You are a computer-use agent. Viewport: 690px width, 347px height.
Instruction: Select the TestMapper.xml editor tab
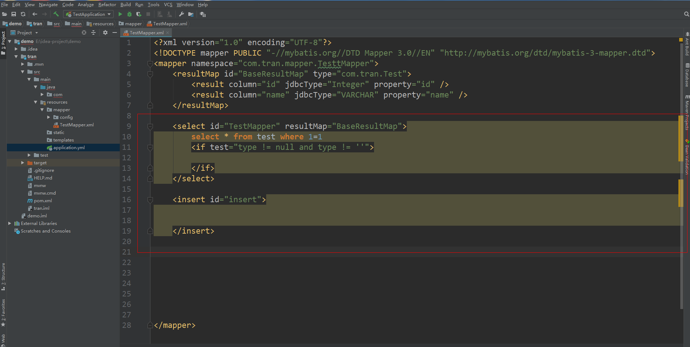click(146, 32)
